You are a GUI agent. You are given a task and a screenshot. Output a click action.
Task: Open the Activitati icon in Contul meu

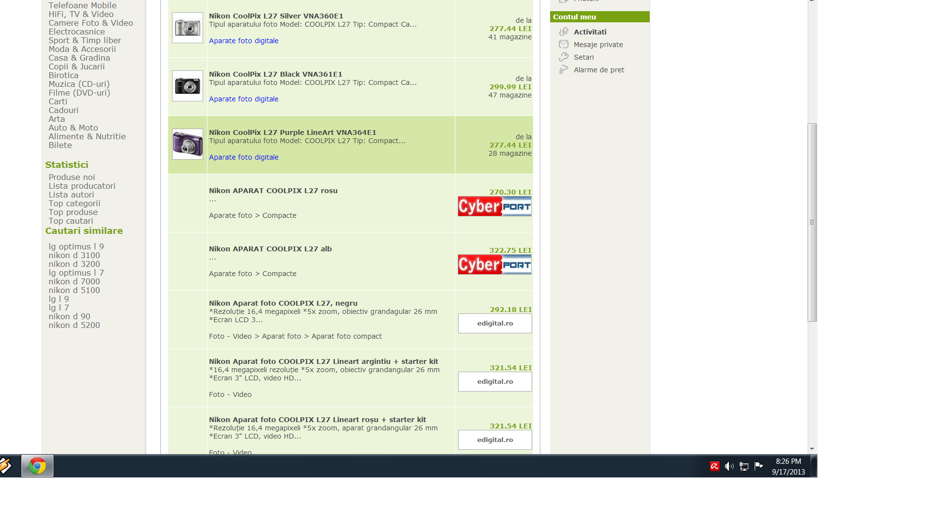[564, 32]
